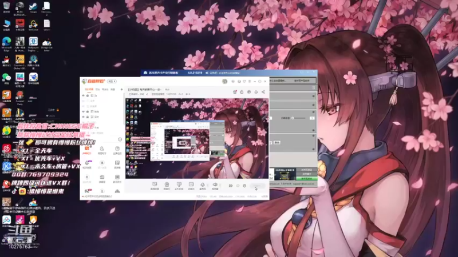Click the webcam source icon in bottom toolbar

(167, 184)
